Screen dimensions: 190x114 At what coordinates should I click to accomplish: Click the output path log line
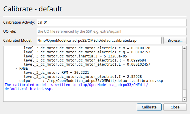pos(89,81)
